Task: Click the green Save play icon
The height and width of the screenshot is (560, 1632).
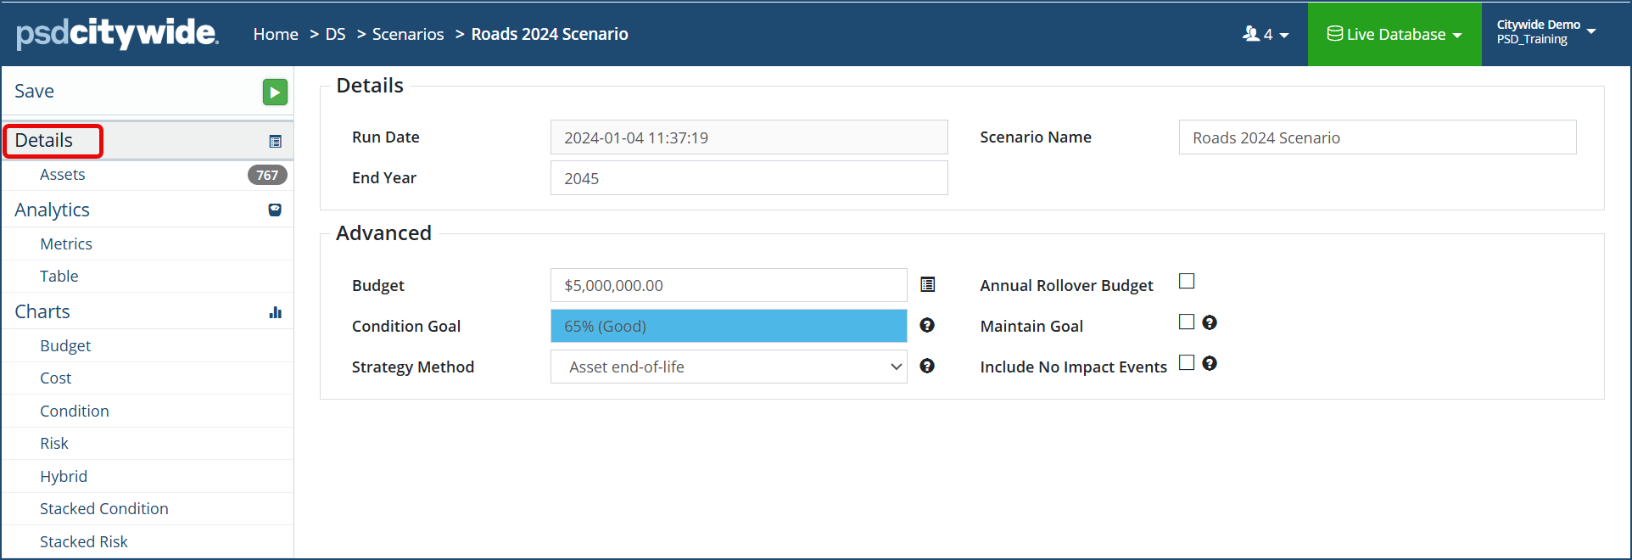Action: pos(275,92)
